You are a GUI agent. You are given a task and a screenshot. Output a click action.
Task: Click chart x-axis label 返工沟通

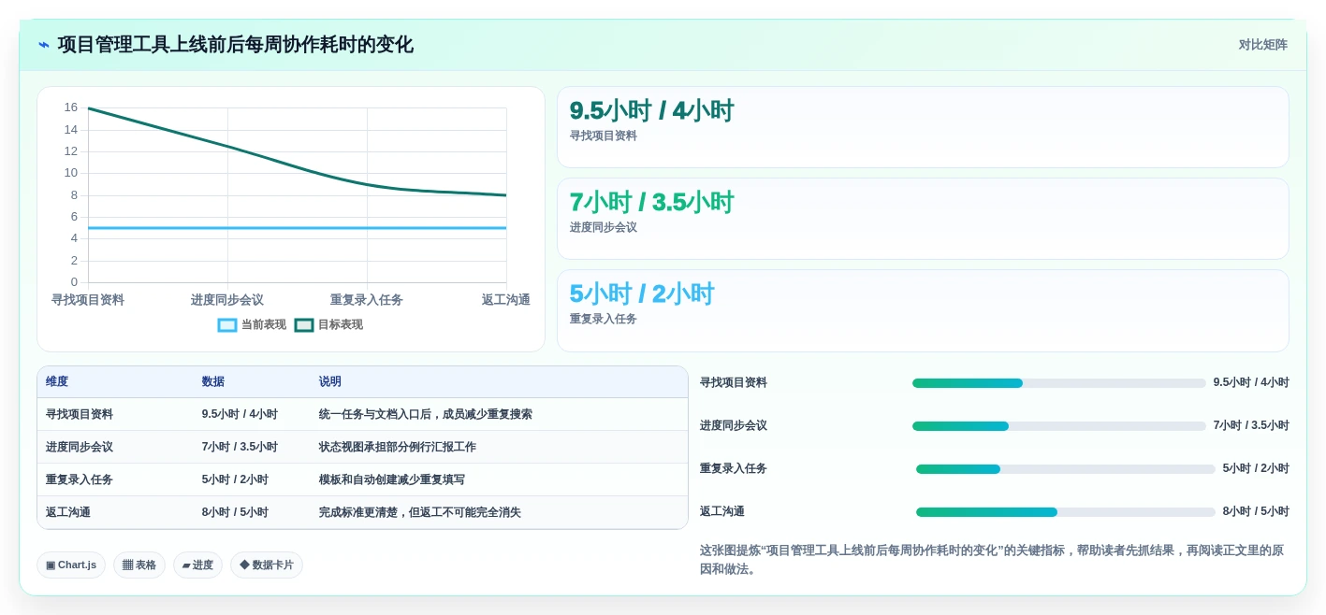(x=506, y=300)
